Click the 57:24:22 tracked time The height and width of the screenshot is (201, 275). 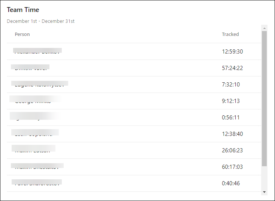coord(232,68)
